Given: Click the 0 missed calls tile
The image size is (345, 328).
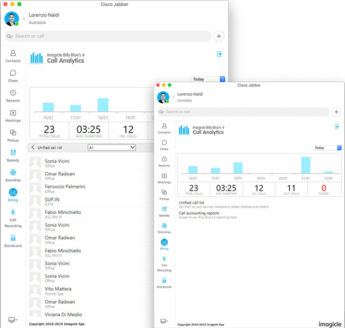Looking at the screenshot, I should [324, 189].
